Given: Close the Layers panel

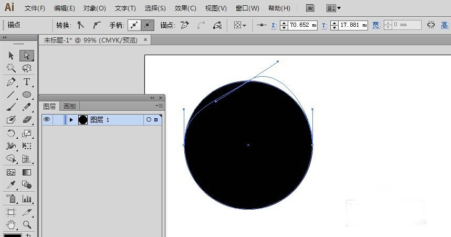Looking at the screenshot, I should pyautogui.click(x=161, y=98).
